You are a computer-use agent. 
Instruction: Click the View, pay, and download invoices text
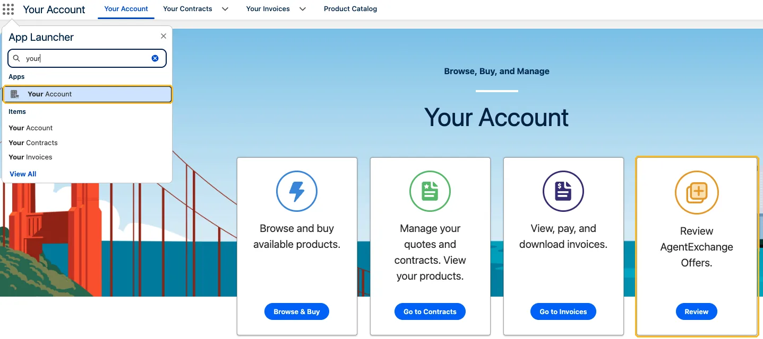coord(563,237)
